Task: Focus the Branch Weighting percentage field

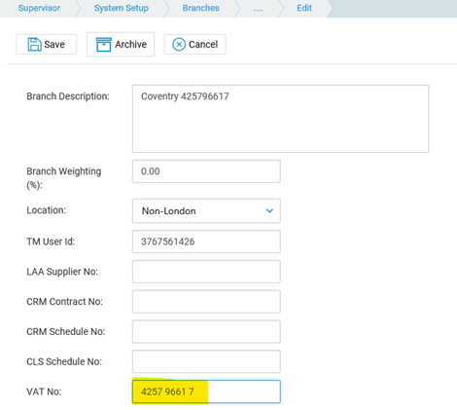Action: coord(206,171)
